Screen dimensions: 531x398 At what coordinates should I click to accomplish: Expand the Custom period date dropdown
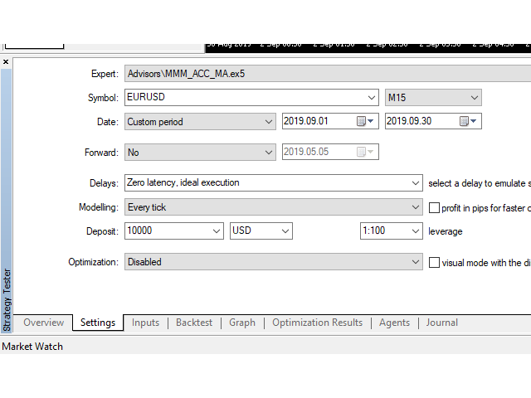(268, 122)
